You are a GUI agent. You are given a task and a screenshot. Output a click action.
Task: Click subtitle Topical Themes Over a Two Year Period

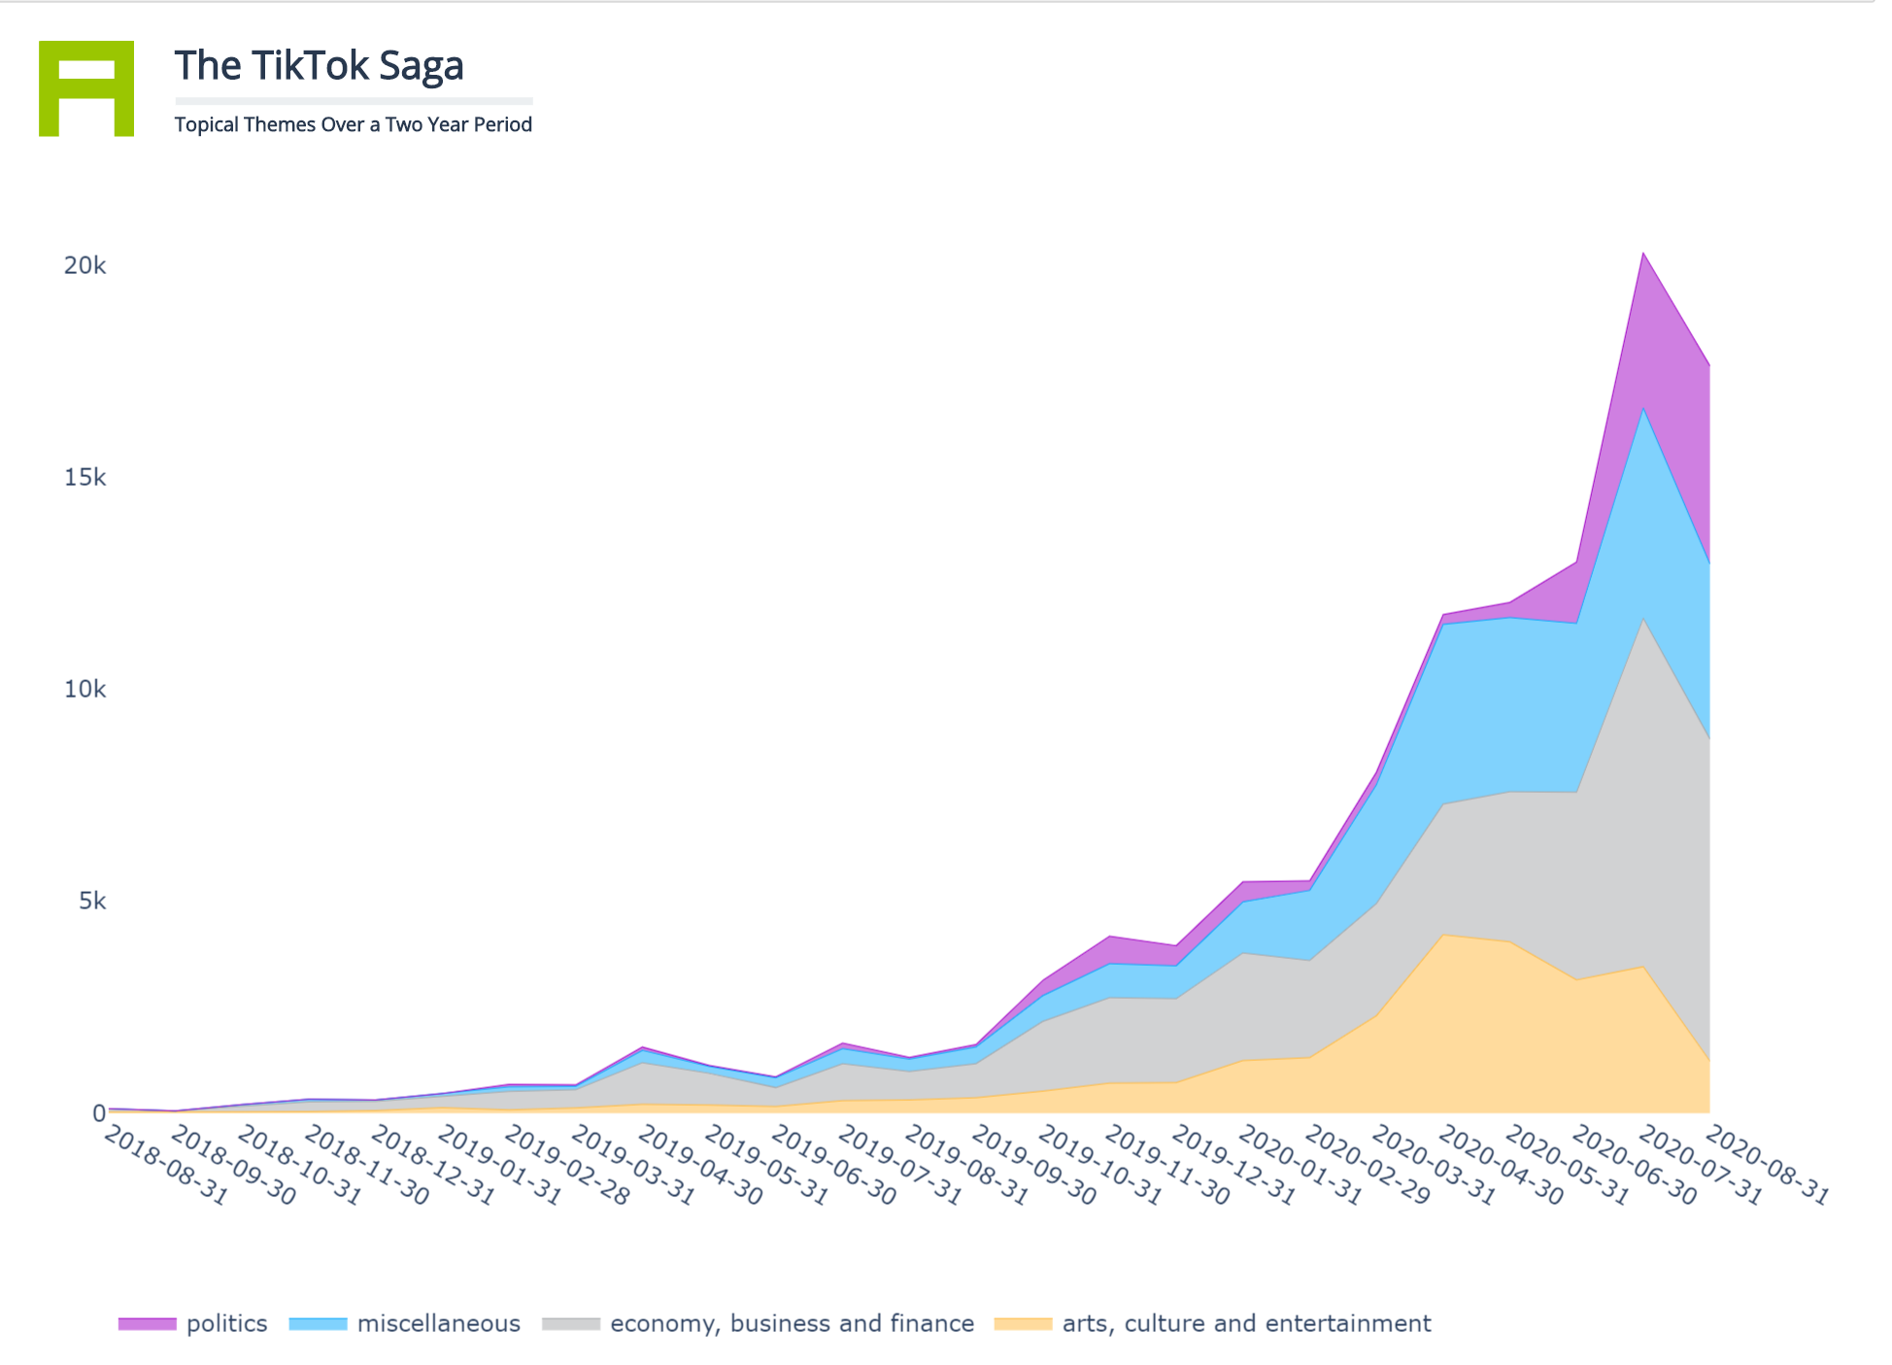tap(354, 124)
